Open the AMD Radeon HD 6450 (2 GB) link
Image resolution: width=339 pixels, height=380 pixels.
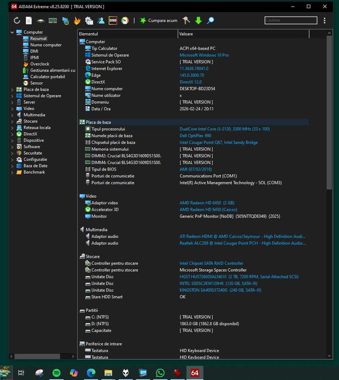pos(207,203)
